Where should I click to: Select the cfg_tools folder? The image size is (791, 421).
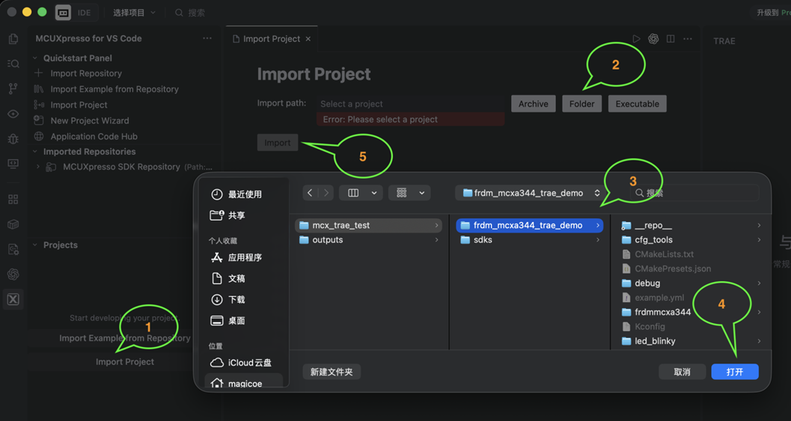pyautogui.click(x=691, y=240)
